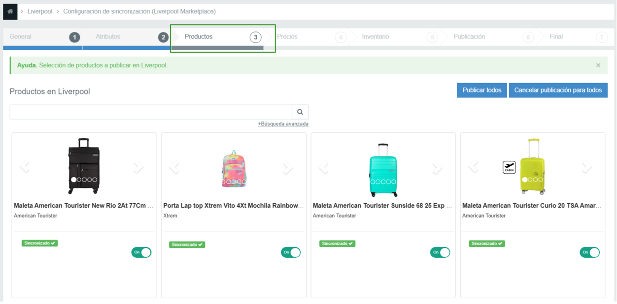Viewport: 617px width, 304px height.
Task: Open the Búsqueda avanzada link
Action: pyautogui.click(x=283, y=124)
